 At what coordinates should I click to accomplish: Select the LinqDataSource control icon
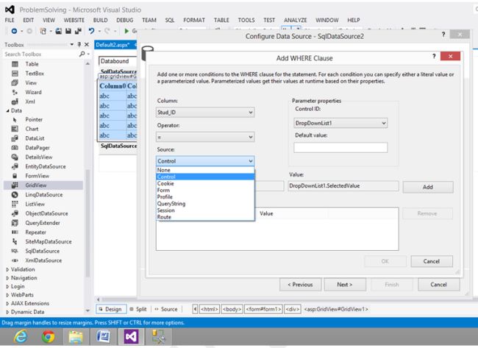pyautogui.click(x=15, y=194)
